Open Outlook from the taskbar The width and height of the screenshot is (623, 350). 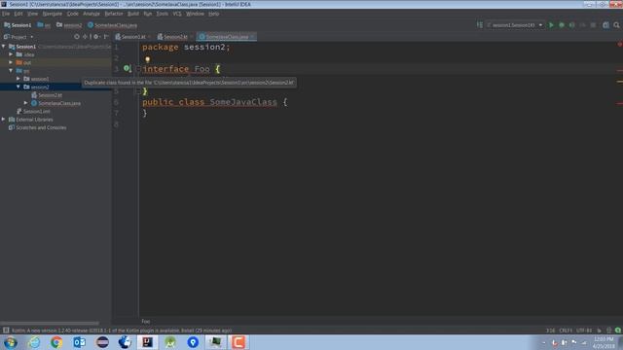tap(80, 342)
